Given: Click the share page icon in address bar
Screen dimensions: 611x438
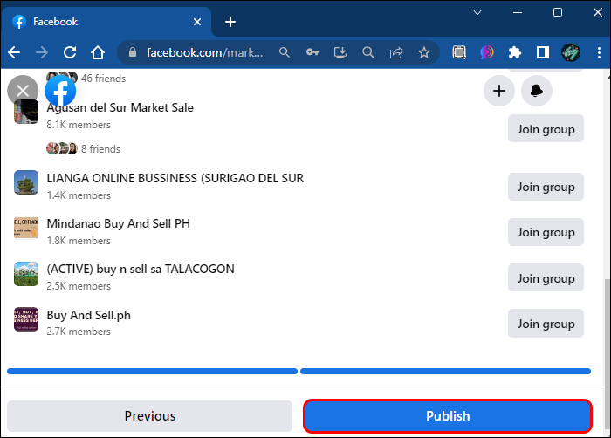Looking at the screenshot, I should point(396,52).
